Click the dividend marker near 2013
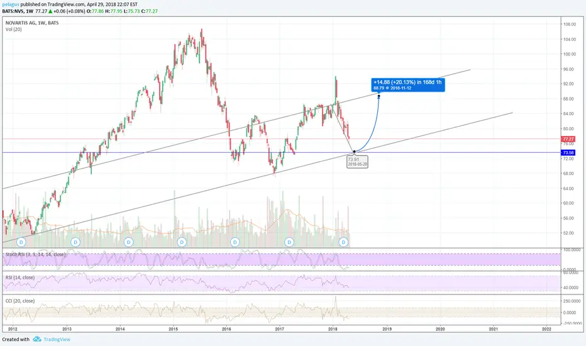 pos(75,242)
